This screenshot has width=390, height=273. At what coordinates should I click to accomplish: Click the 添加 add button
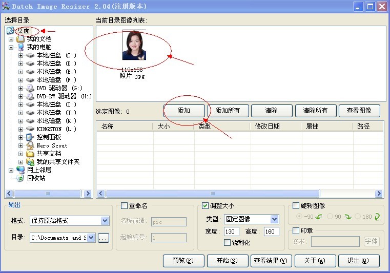point(184,111)
